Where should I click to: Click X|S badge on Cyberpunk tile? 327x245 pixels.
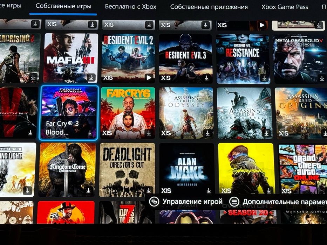coord(226,191)
